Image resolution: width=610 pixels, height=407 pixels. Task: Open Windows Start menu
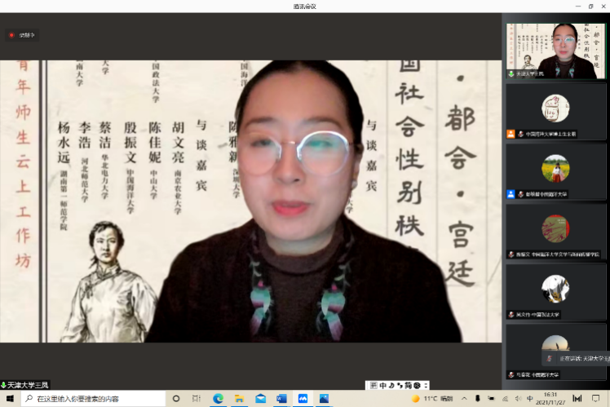click(x=10, y=399)
